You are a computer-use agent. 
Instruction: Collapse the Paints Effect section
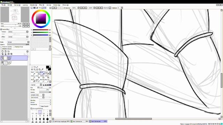(1, 29)
